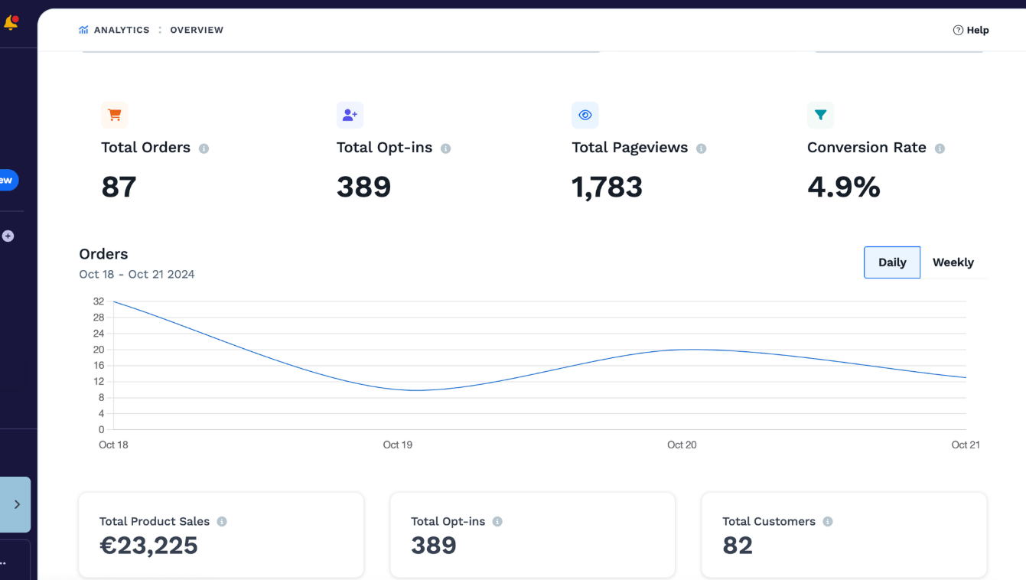Click the notification bell icon
Screen dimensions: 1026x580
11,22
